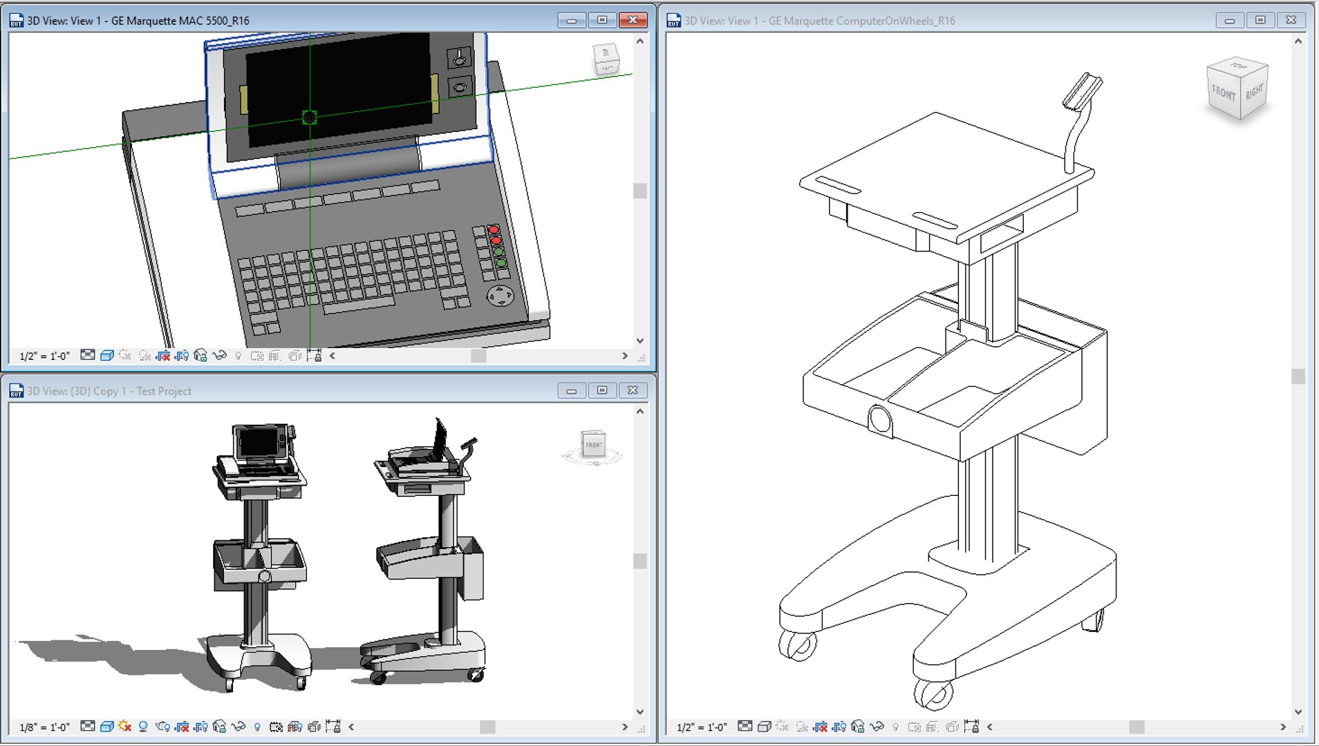Open the 1/8" = 1'-0" scale list in Test Project view
Screen dimensions: 1319x746
[x=44, y=727]
